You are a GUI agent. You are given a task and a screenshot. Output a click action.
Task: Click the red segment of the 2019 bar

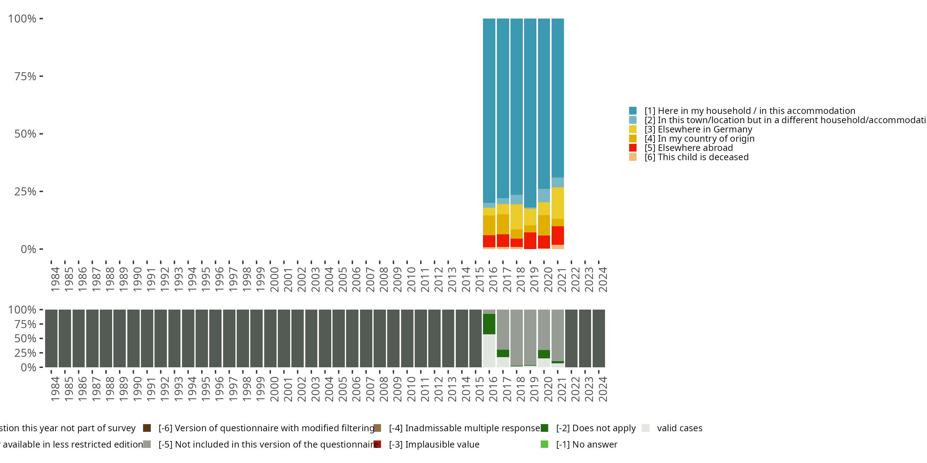[530, 240]
